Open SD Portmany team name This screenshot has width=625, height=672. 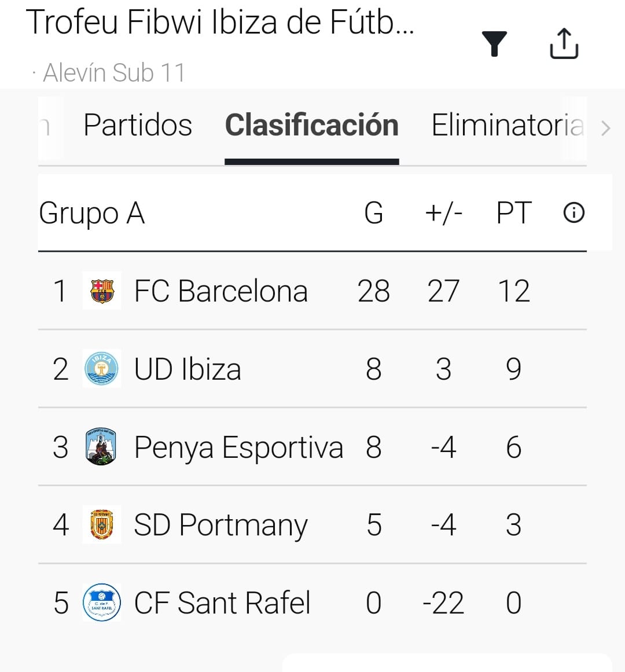(x=220, y=525)
